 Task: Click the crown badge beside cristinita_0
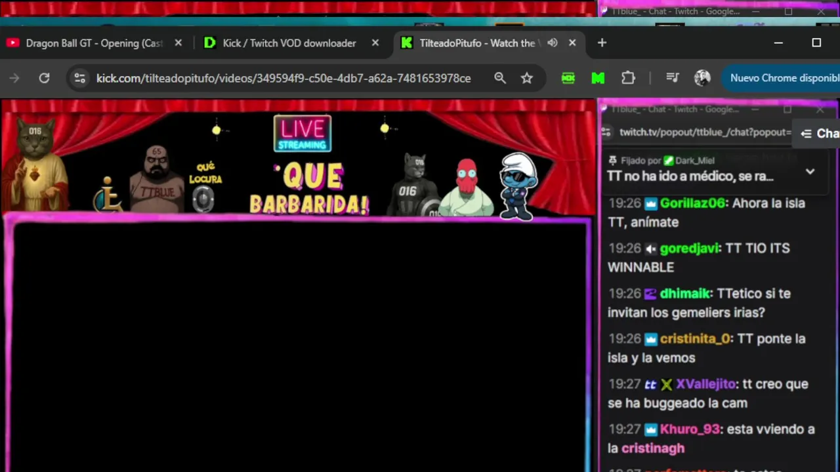click(650, 339)
